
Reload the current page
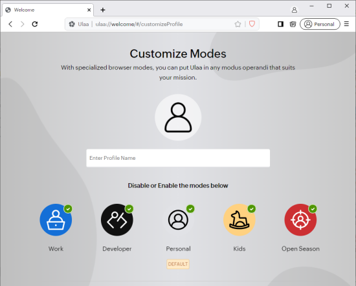(35, 24)
